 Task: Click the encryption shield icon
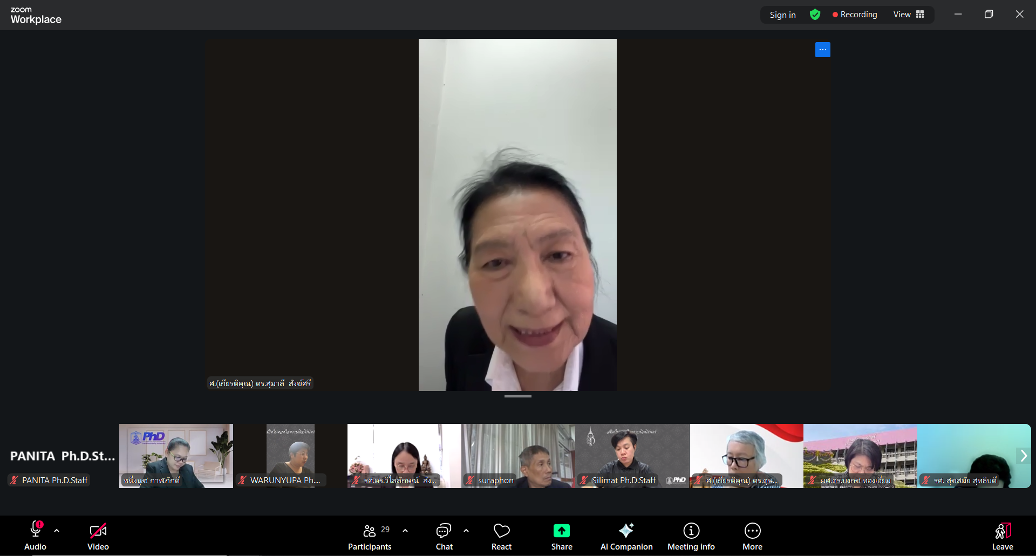[x=815, y=15]
